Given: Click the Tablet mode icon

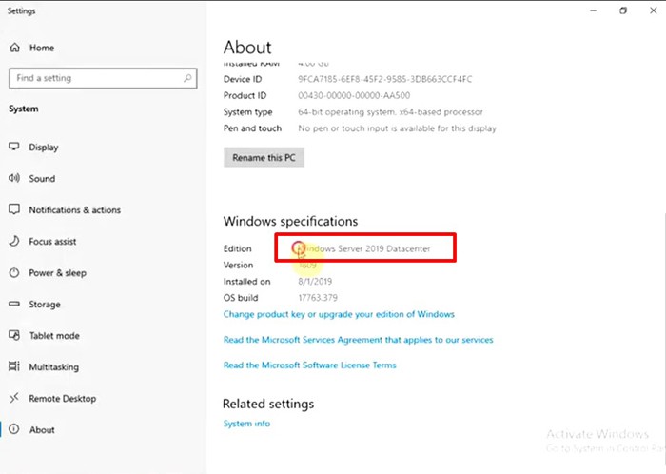Looking at the screenshot, I should click(14, 335).
